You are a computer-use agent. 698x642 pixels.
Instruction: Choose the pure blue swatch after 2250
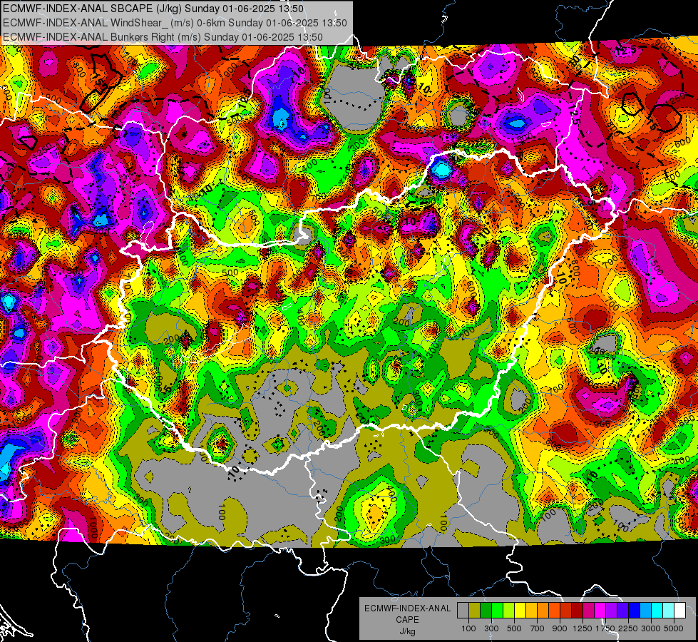(635, 611)
